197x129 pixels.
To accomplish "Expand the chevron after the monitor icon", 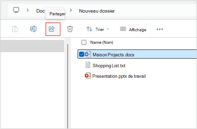I will [28, 10].
